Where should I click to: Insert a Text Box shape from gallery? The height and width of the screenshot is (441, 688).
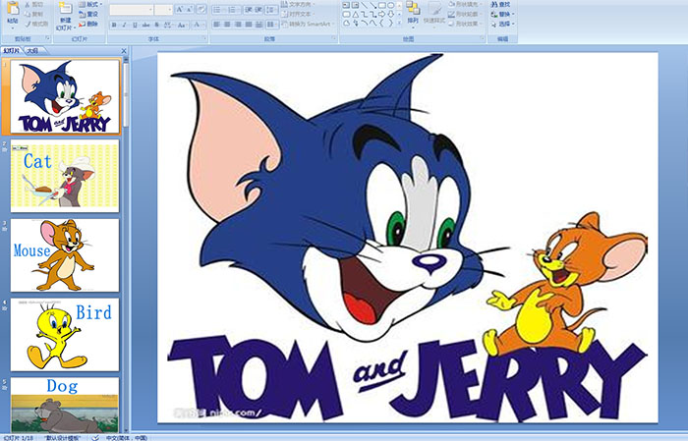(346, 5)
